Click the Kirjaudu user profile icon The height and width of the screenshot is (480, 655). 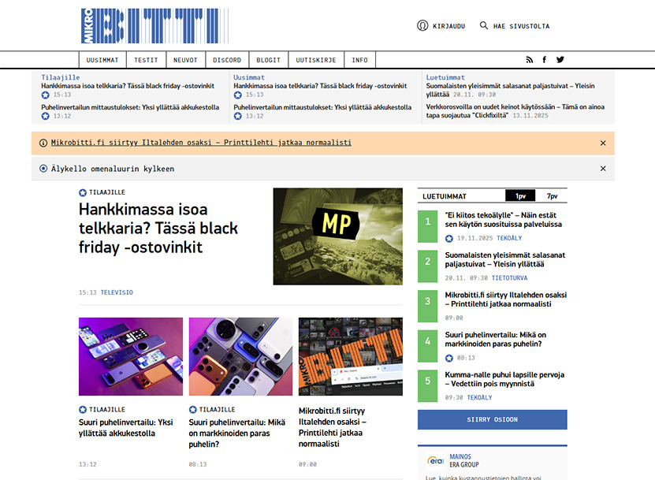click(422, 26)
